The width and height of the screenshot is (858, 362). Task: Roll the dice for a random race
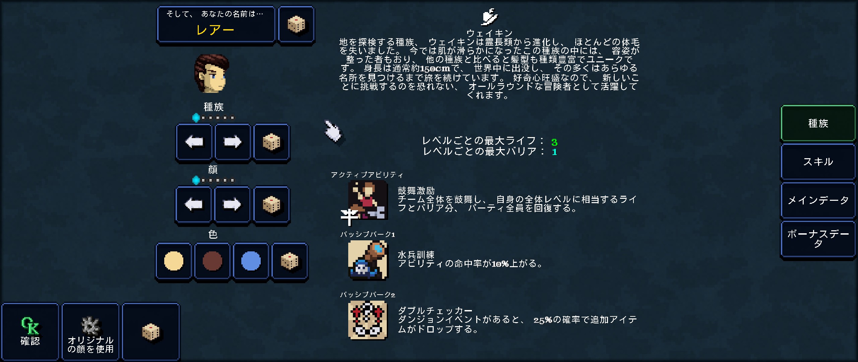(x=271, y=142)
